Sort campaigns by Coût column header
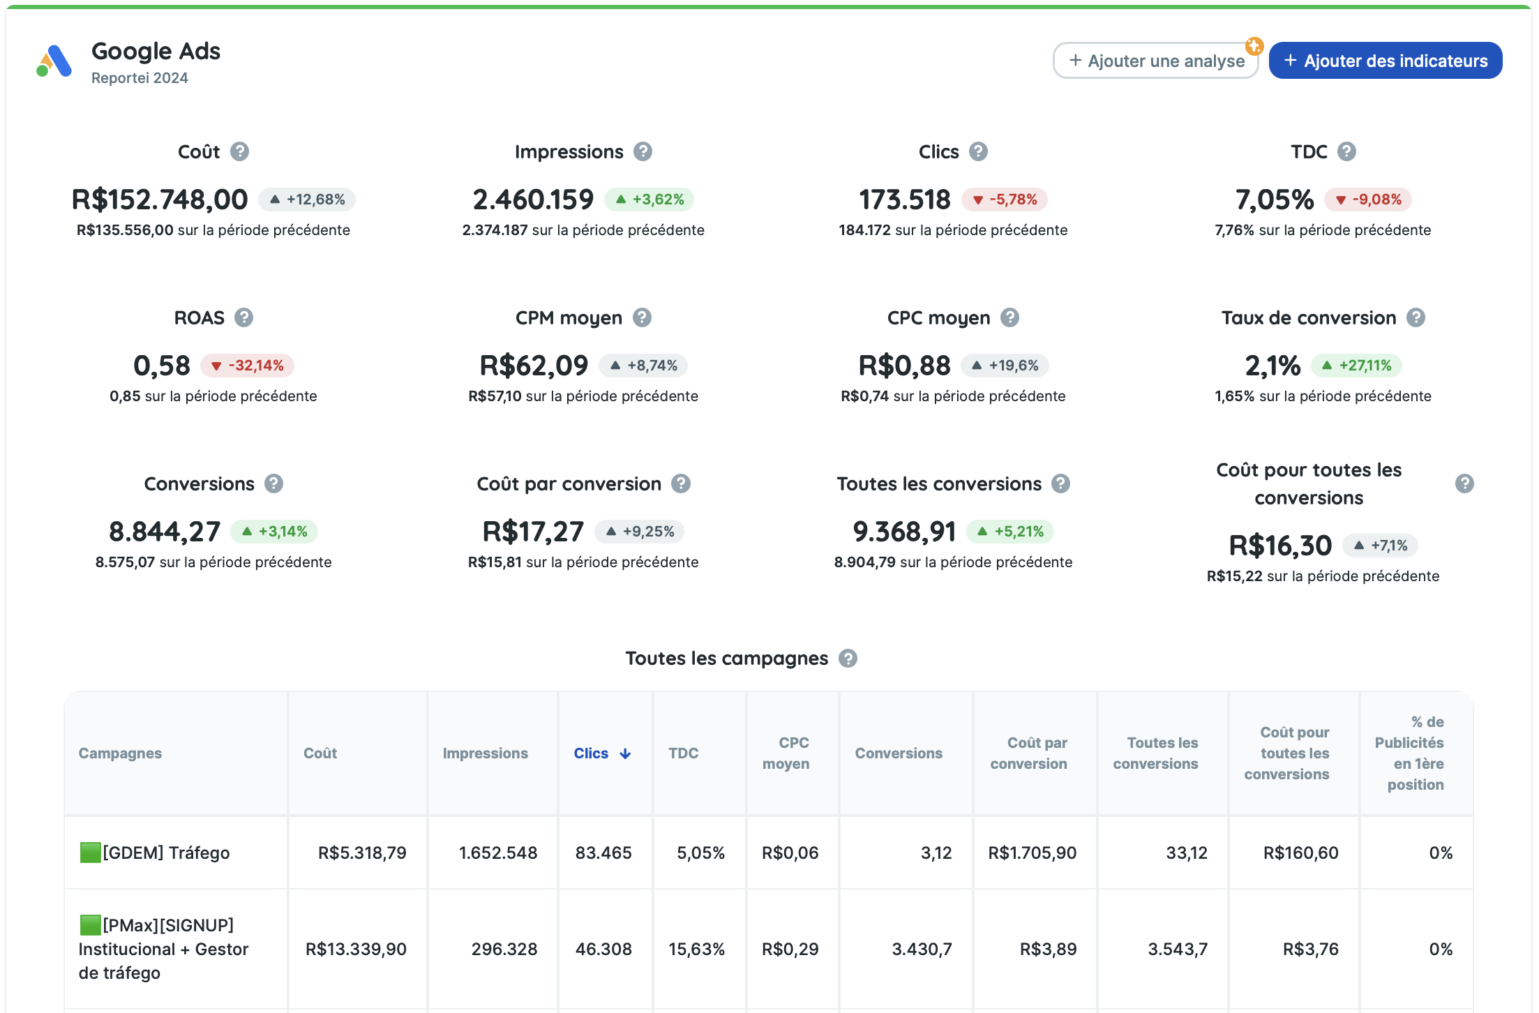Screen dimensions: 1539x1013 pos(320,753)
